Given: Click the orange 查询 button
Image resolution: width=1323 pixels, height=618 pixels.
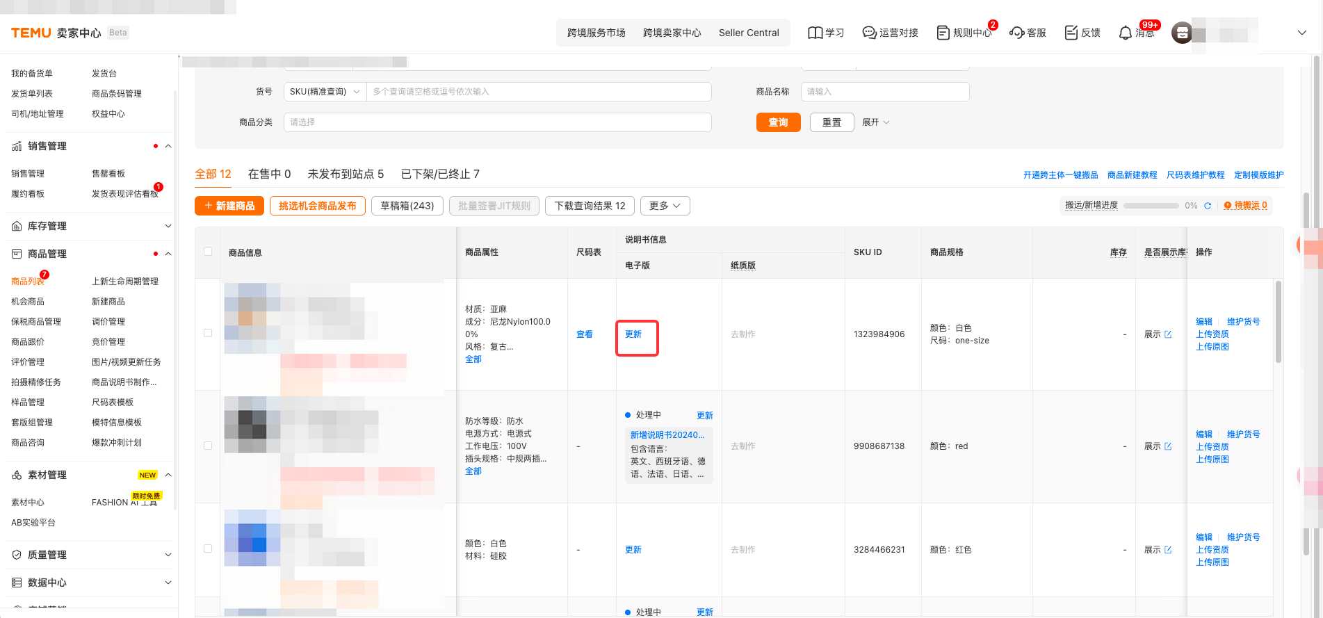Looking at the screenshot, I should coord(778,122).
